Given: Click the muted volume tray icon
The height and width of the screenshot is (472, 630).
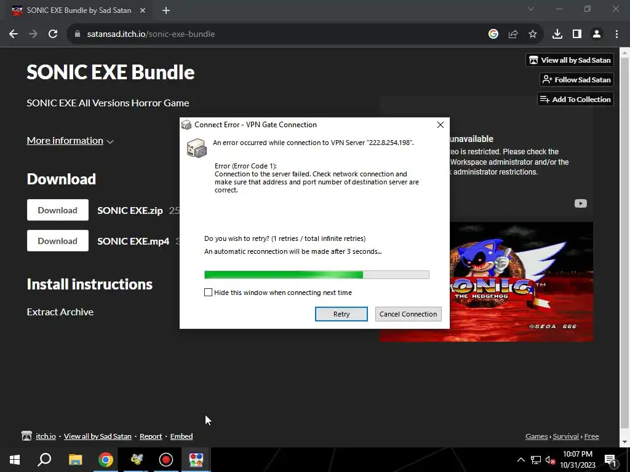Looking at the screenshot, I should [x=550, y=460].
